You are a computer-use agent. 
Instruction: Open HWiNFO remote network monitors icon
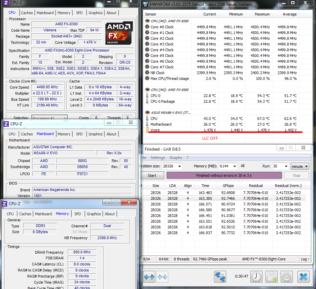point(220,277)
